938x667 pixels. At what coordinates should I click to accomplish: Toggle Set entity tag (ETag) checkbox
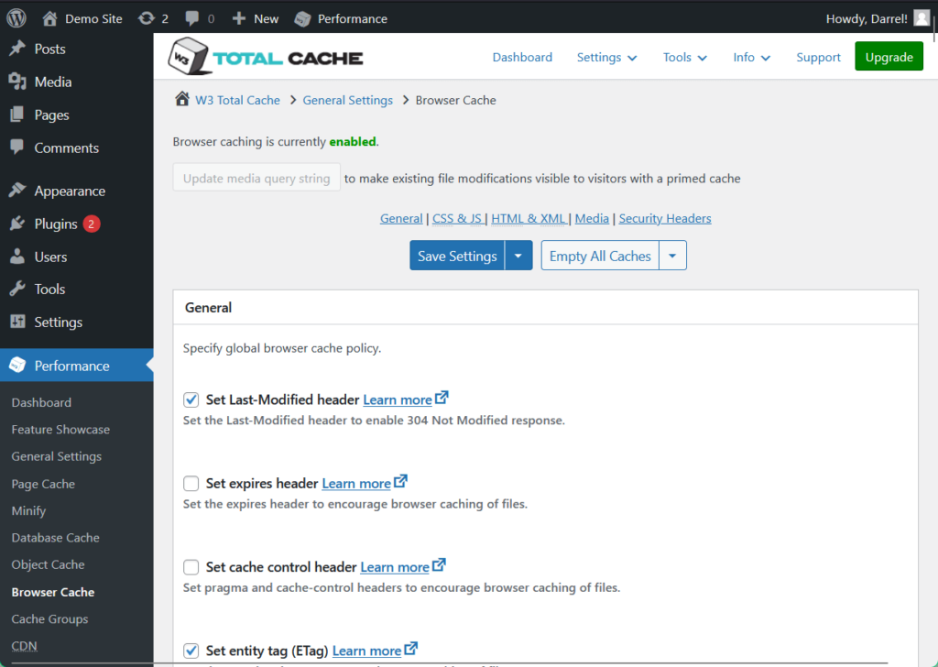click(x=191, y=651)
